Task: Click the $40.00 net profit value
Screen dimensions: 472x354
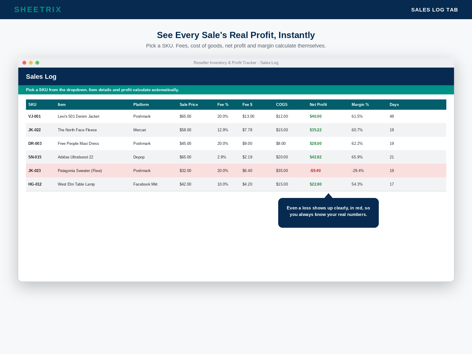Action: tap(316, 116)
